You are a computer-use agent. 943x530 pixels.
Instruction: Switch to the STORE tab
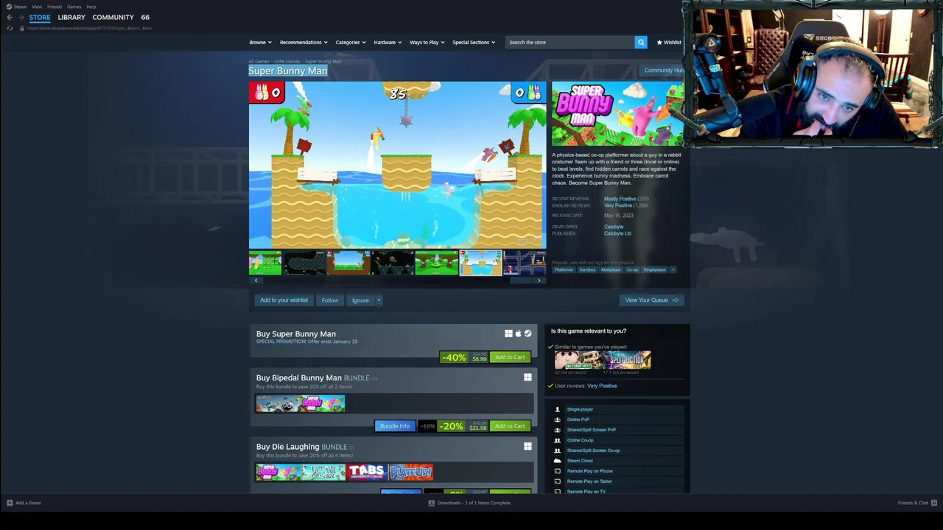click(x=40, y=17)
